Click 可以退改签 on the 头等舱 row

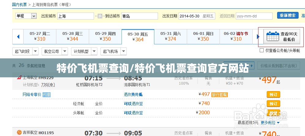pyautogui.click(x=134, y=113)
